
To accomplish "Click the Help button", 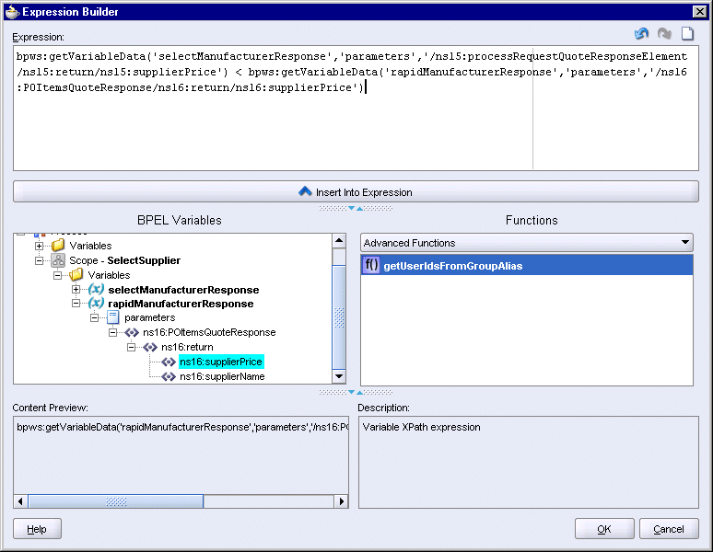I will 37,529.
